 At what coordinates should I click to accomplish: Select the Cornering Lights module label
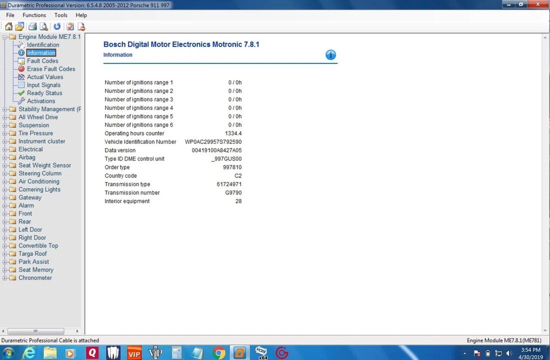click(x=39, y=189)
